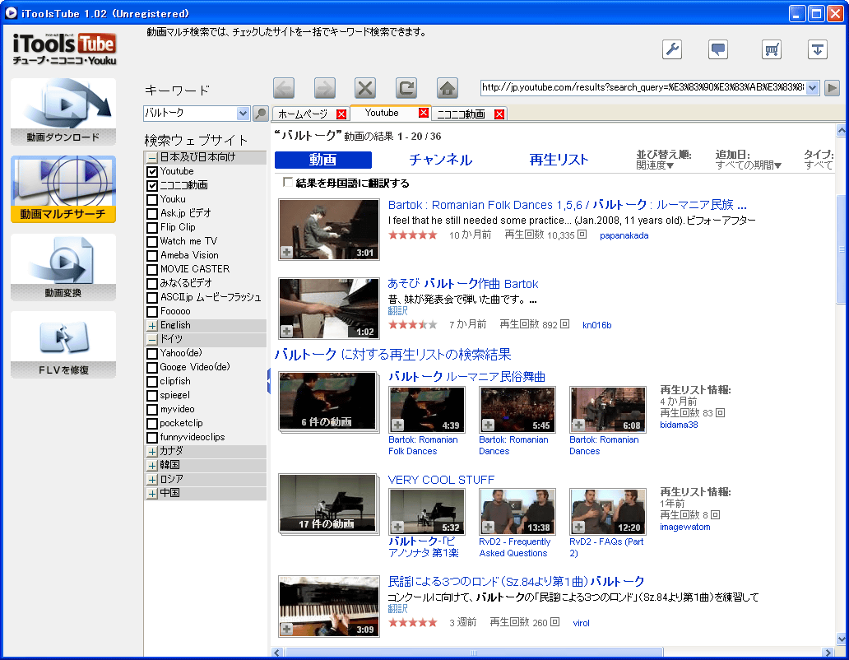
Task: Run keyword search with magnifier icon
Action: point(261,114)
